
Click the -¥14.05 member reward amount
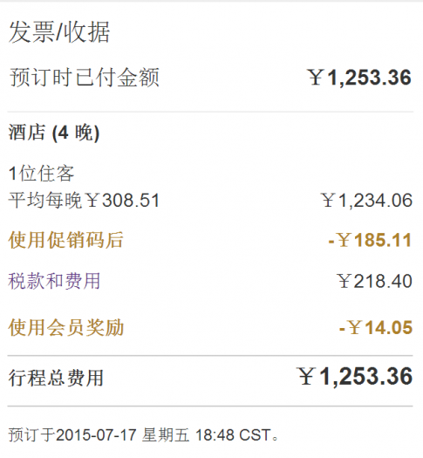[x=376, y=327]
